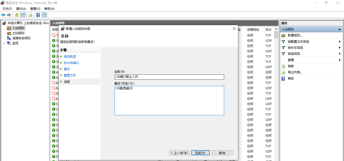Collapse the 入站规则 section in actions pane
This screenshot has width=344, height=161.
pos(339,29)
